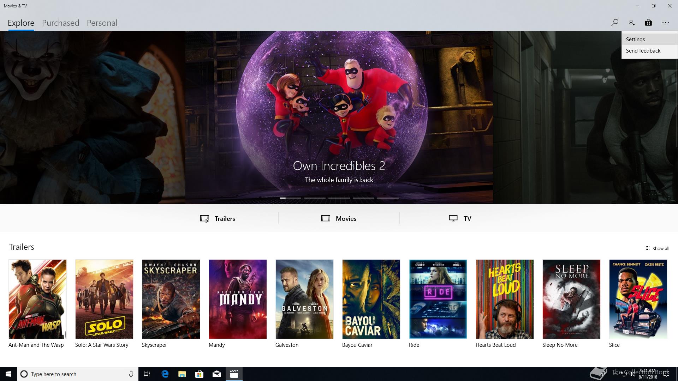This screenshot has height=381, width=678.
Task: Click the 'The whole family is back' subtitle
Action: 339,180
